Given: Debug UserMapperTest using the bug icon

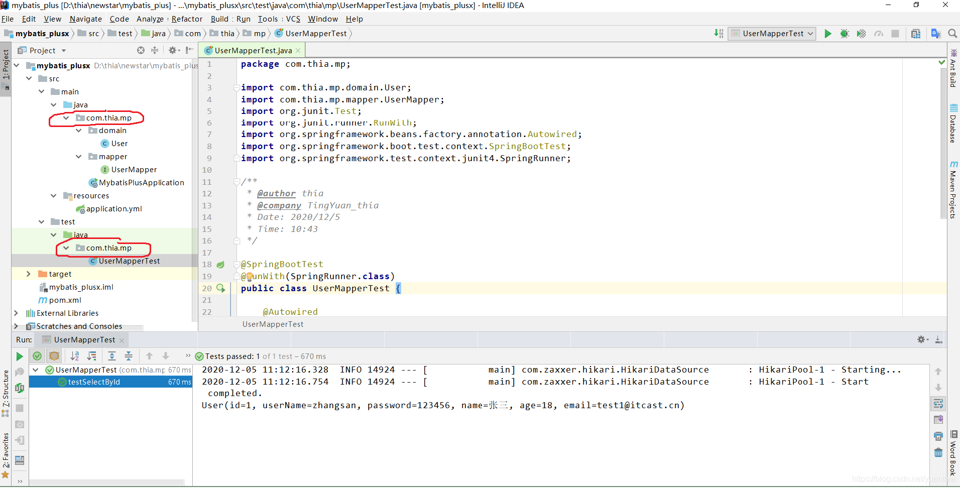Looking at the screenshot, I should 845,34.
